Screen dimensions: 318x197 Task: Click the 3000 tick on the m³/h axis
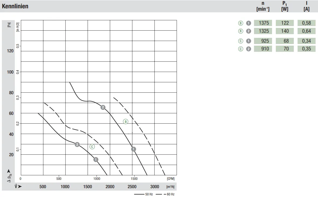click(x=155, y=187)
